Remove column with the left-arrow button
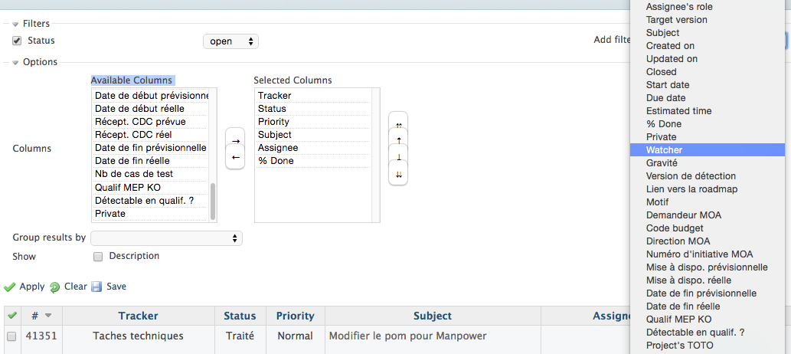Screen dimensions: 791x354 tap(235, 157)
